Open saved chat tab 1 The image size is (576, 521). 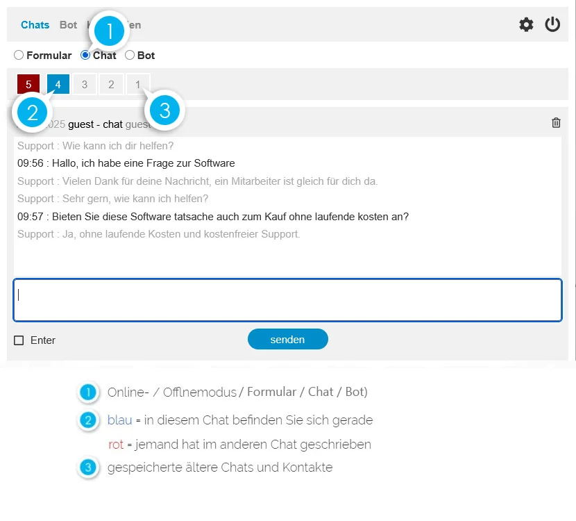pos(137,83)
